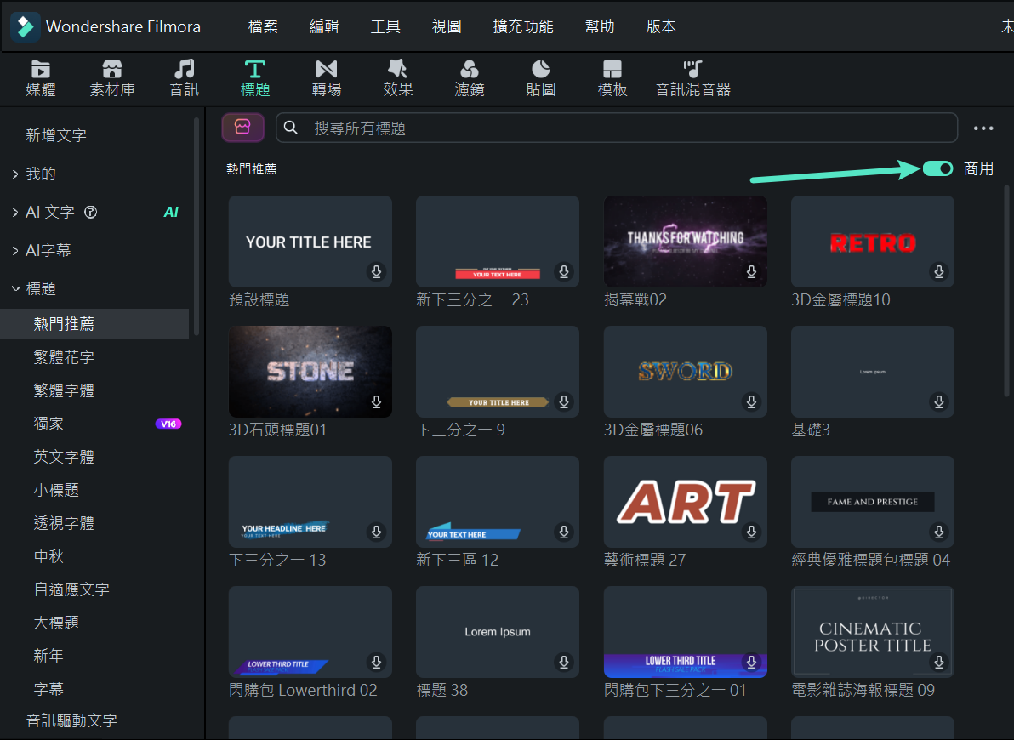The width and height of the screenshot is (1014, 740).
Task: Download the 下三分之一 9 title
Action: [x=564, y=401]
